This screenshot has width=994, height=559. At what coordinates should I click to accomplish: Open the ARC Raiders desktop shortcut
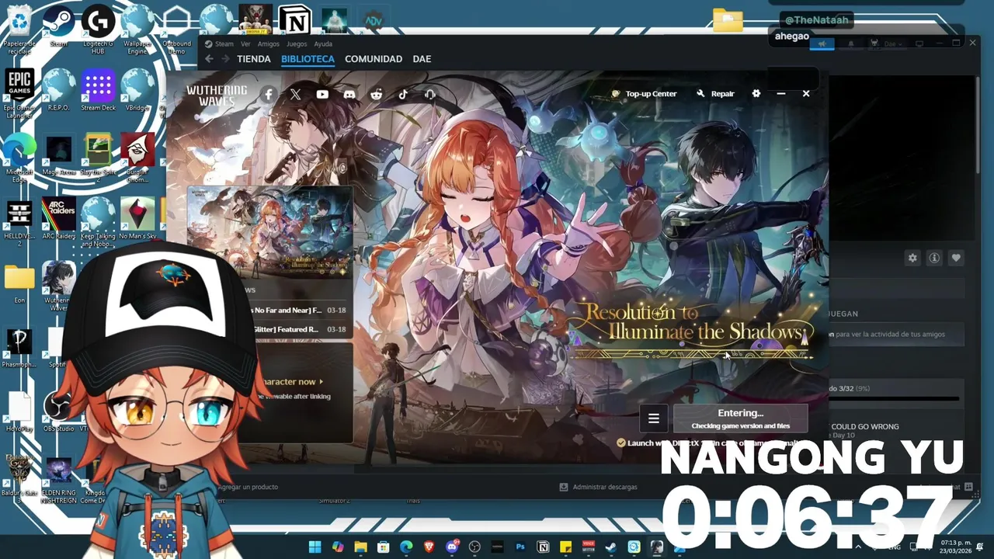coord(59,219)
